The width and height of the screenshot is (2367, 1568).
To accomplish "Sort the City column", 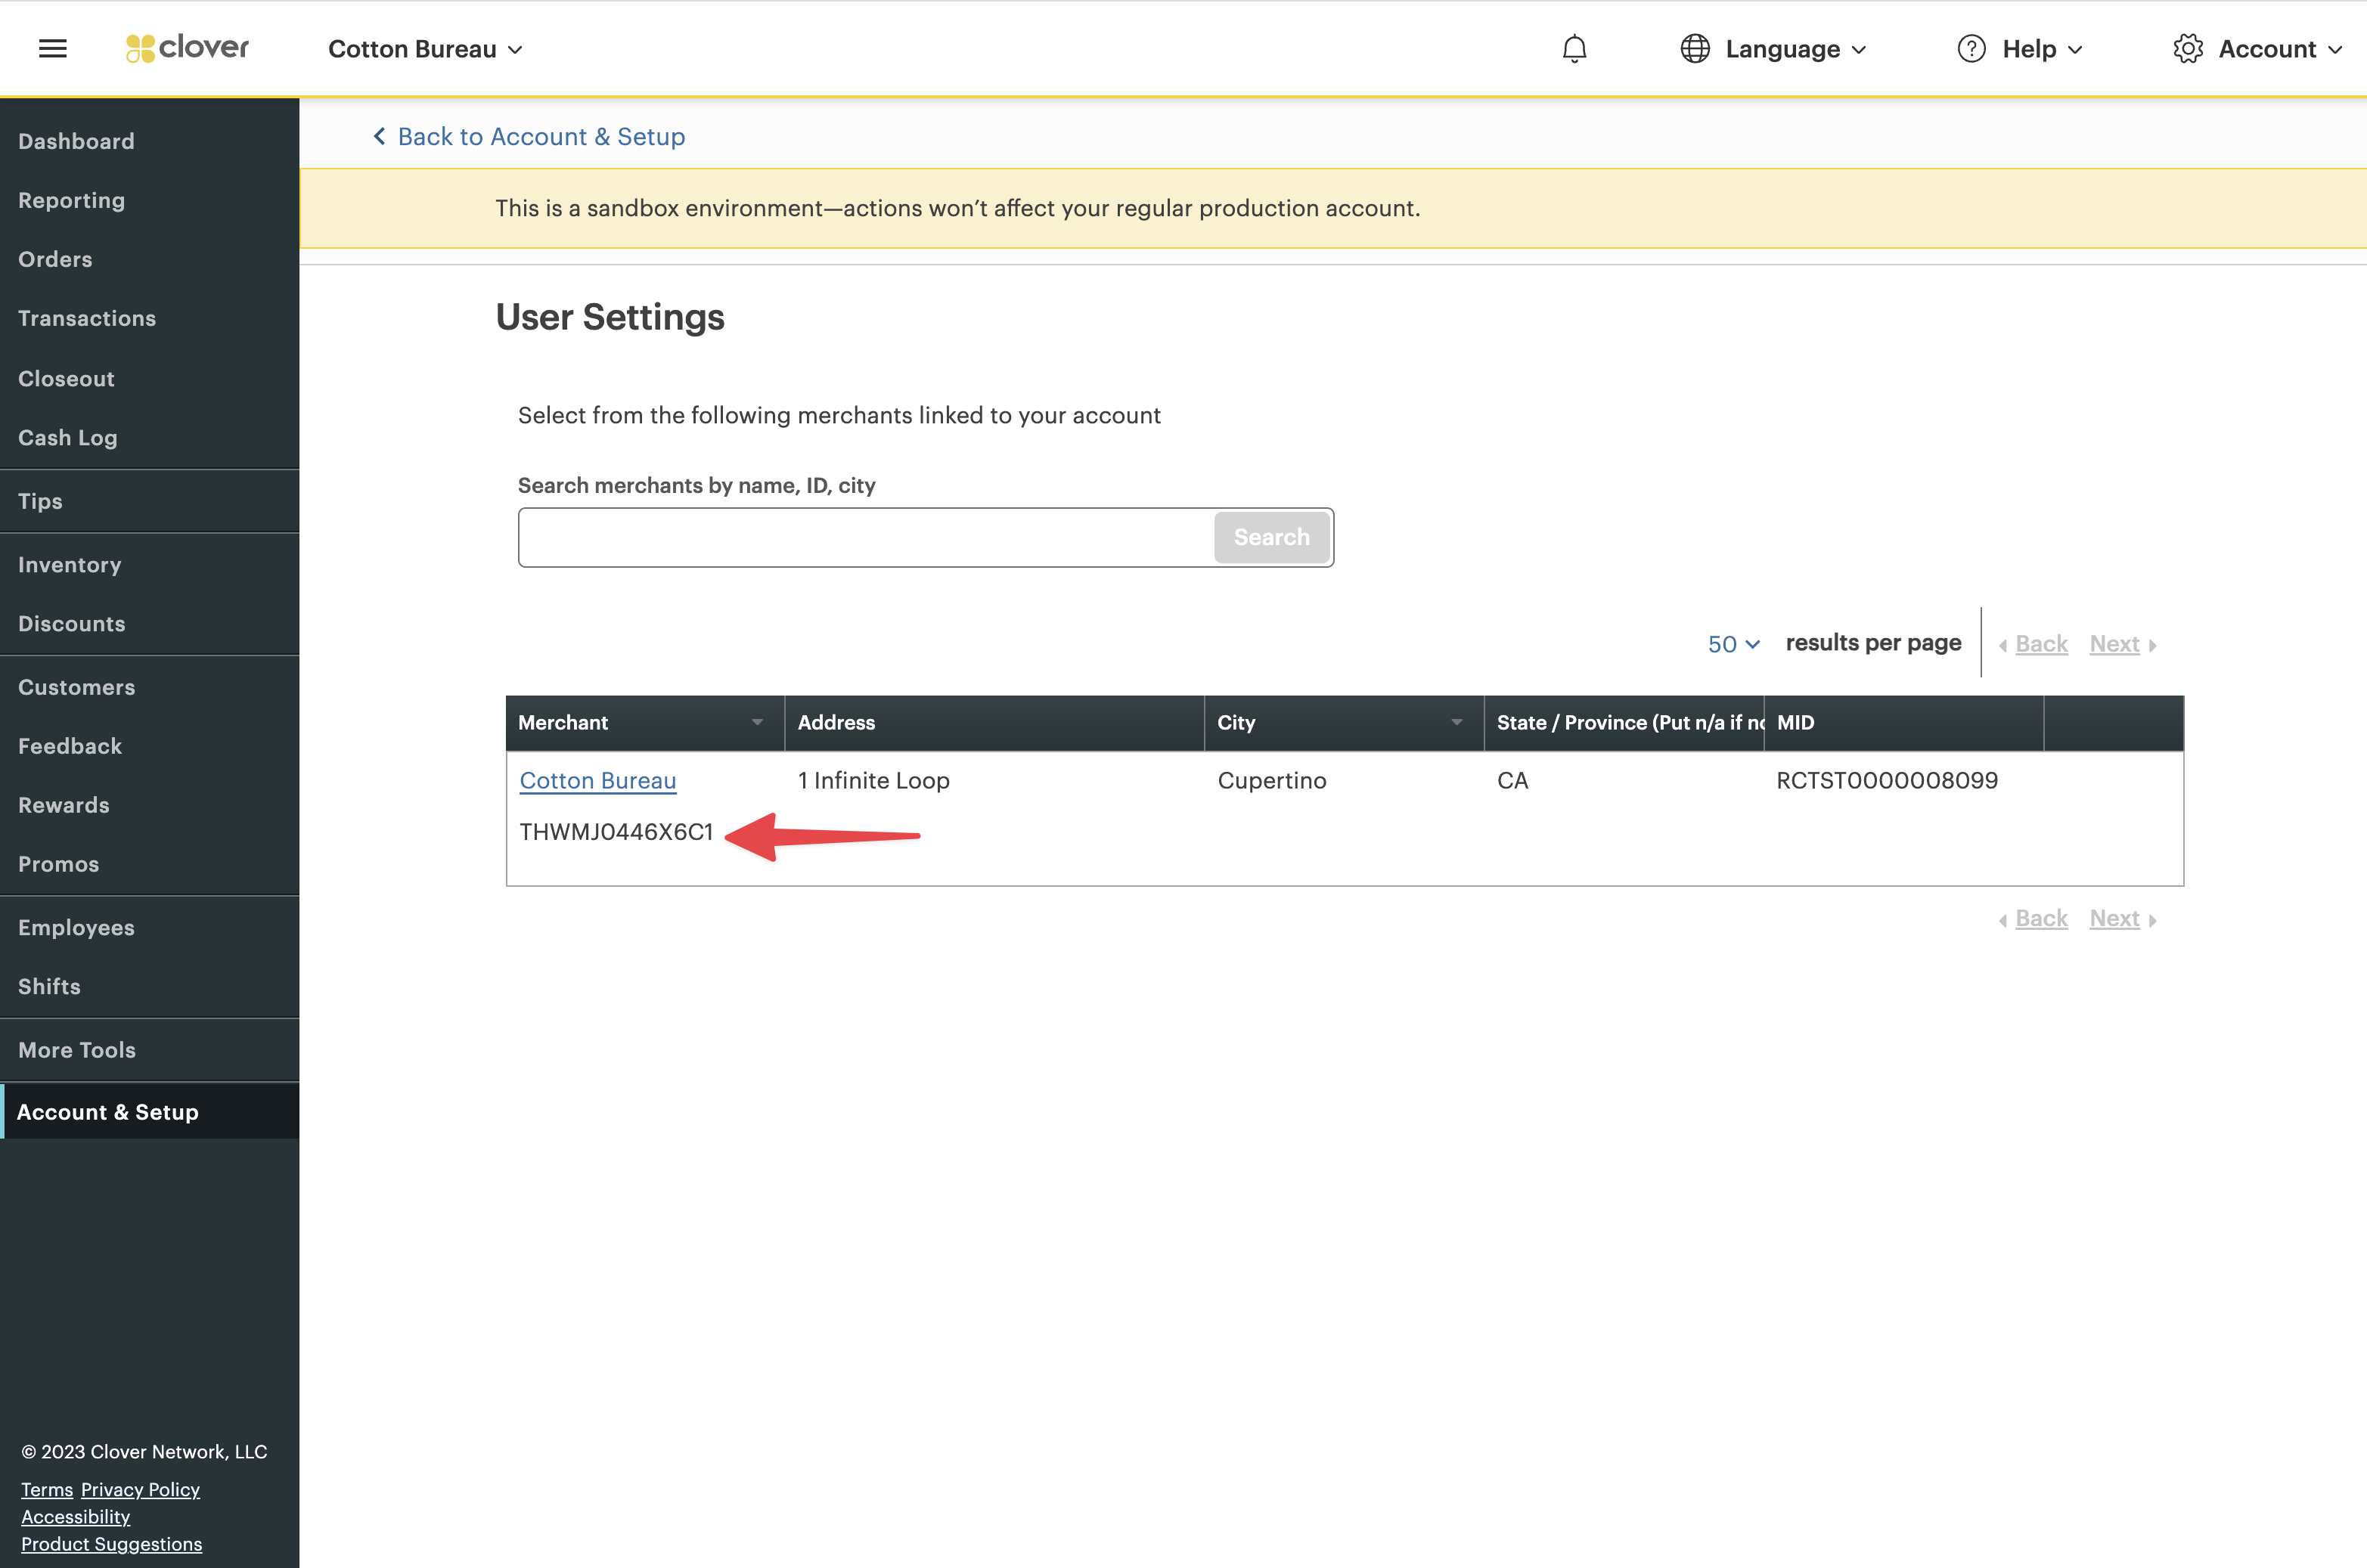I will [1456, 722].
